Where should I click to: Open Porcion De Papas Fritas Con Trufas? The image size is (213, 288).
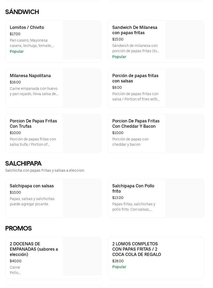[x=33, y=123]
